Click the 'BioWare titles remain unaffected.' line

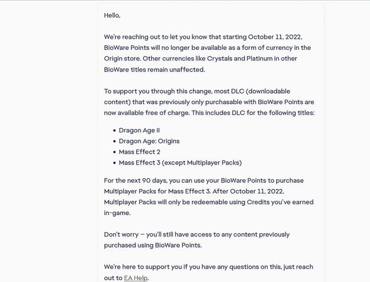pos(154,70)
